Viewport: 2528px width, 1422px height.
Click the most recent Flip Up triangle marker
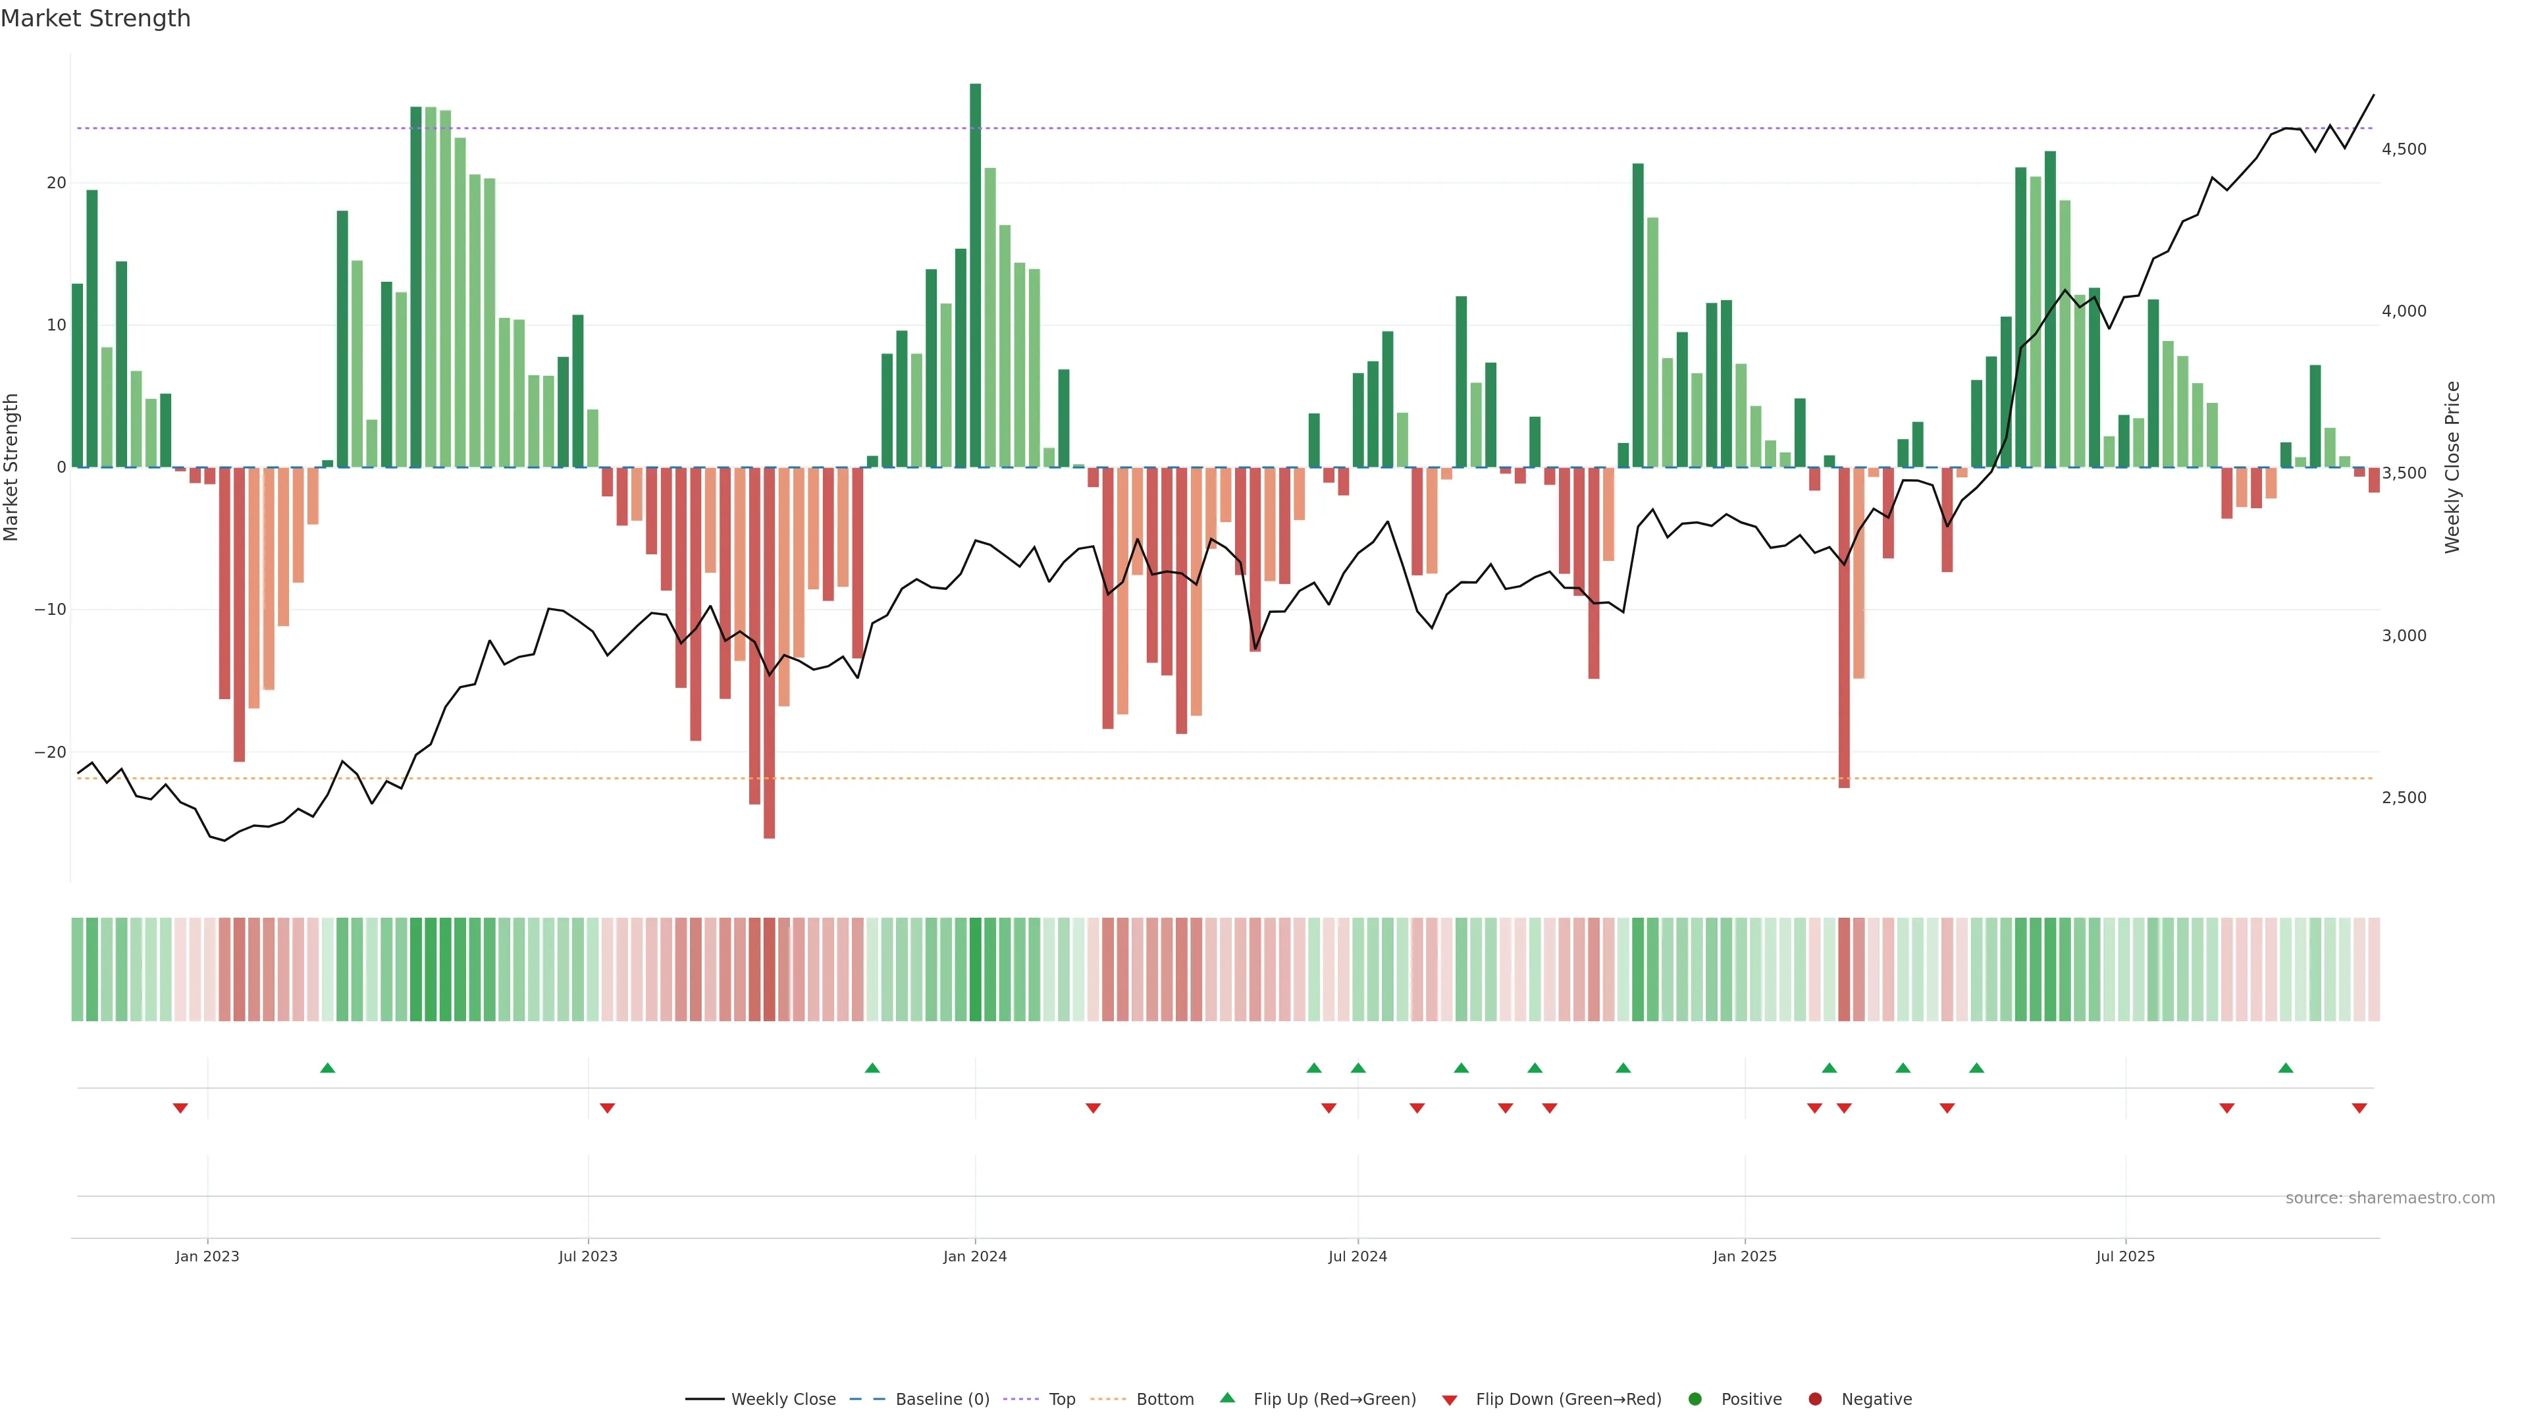[2286, 1068]
